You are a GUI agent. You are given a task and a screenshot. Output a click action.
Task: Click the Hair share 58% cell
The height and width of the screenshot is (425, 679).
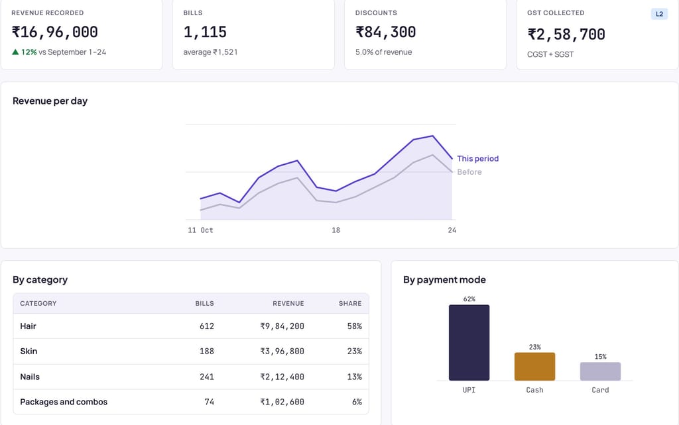354,326
